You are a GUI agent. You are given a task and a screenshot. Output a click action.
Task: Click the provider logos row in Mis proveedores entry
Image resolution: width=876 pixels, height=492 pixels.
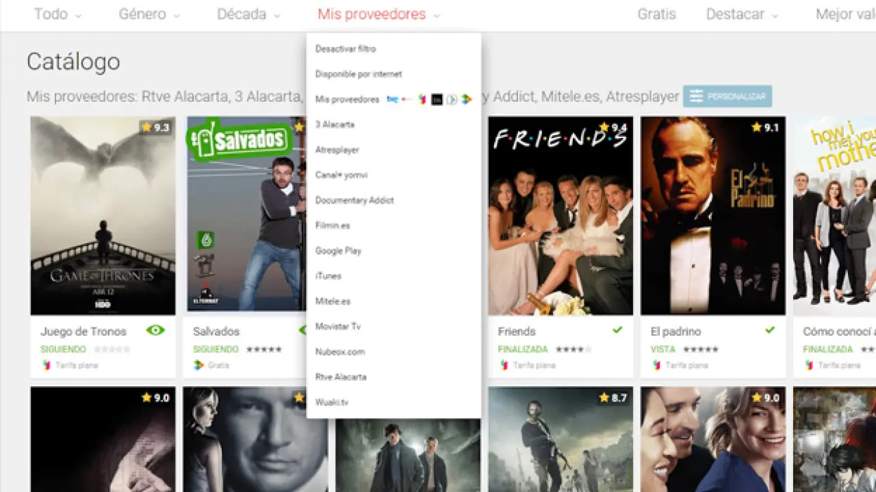pos(429,100)
